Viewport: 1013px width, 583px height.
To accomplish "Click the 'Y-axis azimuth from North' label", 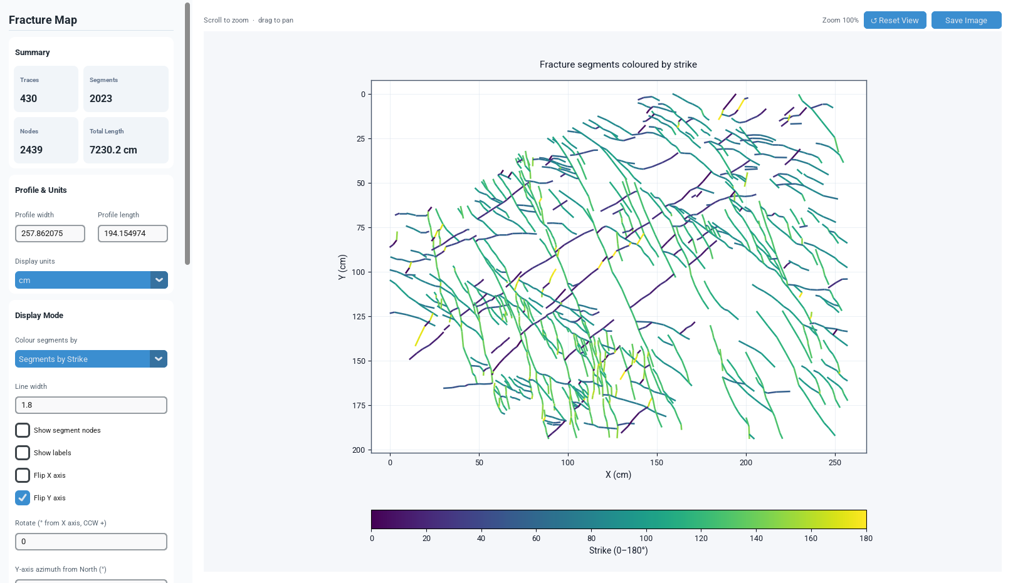I will click(61, 569).
